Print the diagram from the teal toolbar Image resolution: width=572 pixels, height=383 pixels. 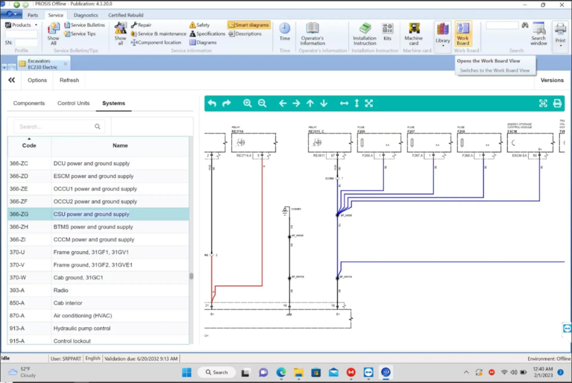[557, 103]
